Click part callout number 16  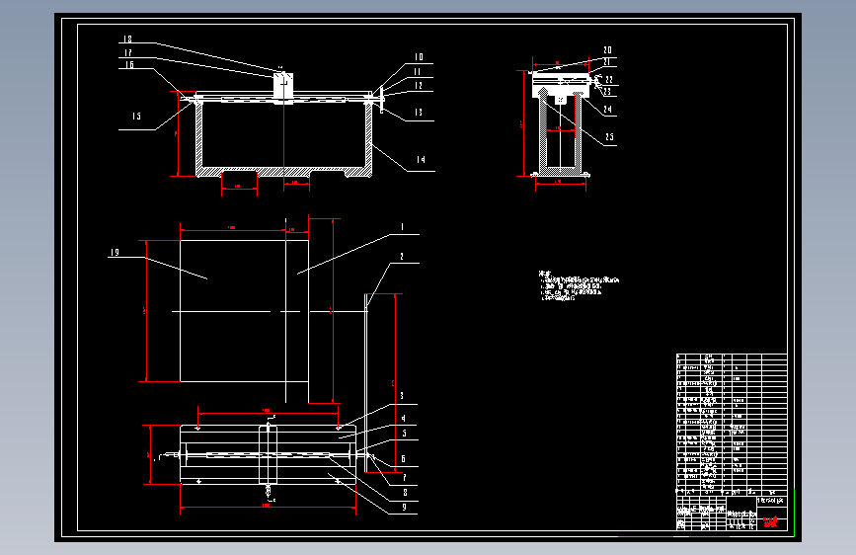[128, 65]
